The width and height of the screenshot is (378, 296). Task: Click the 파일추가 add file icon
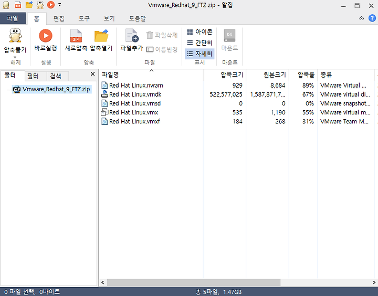pos(132,36)
